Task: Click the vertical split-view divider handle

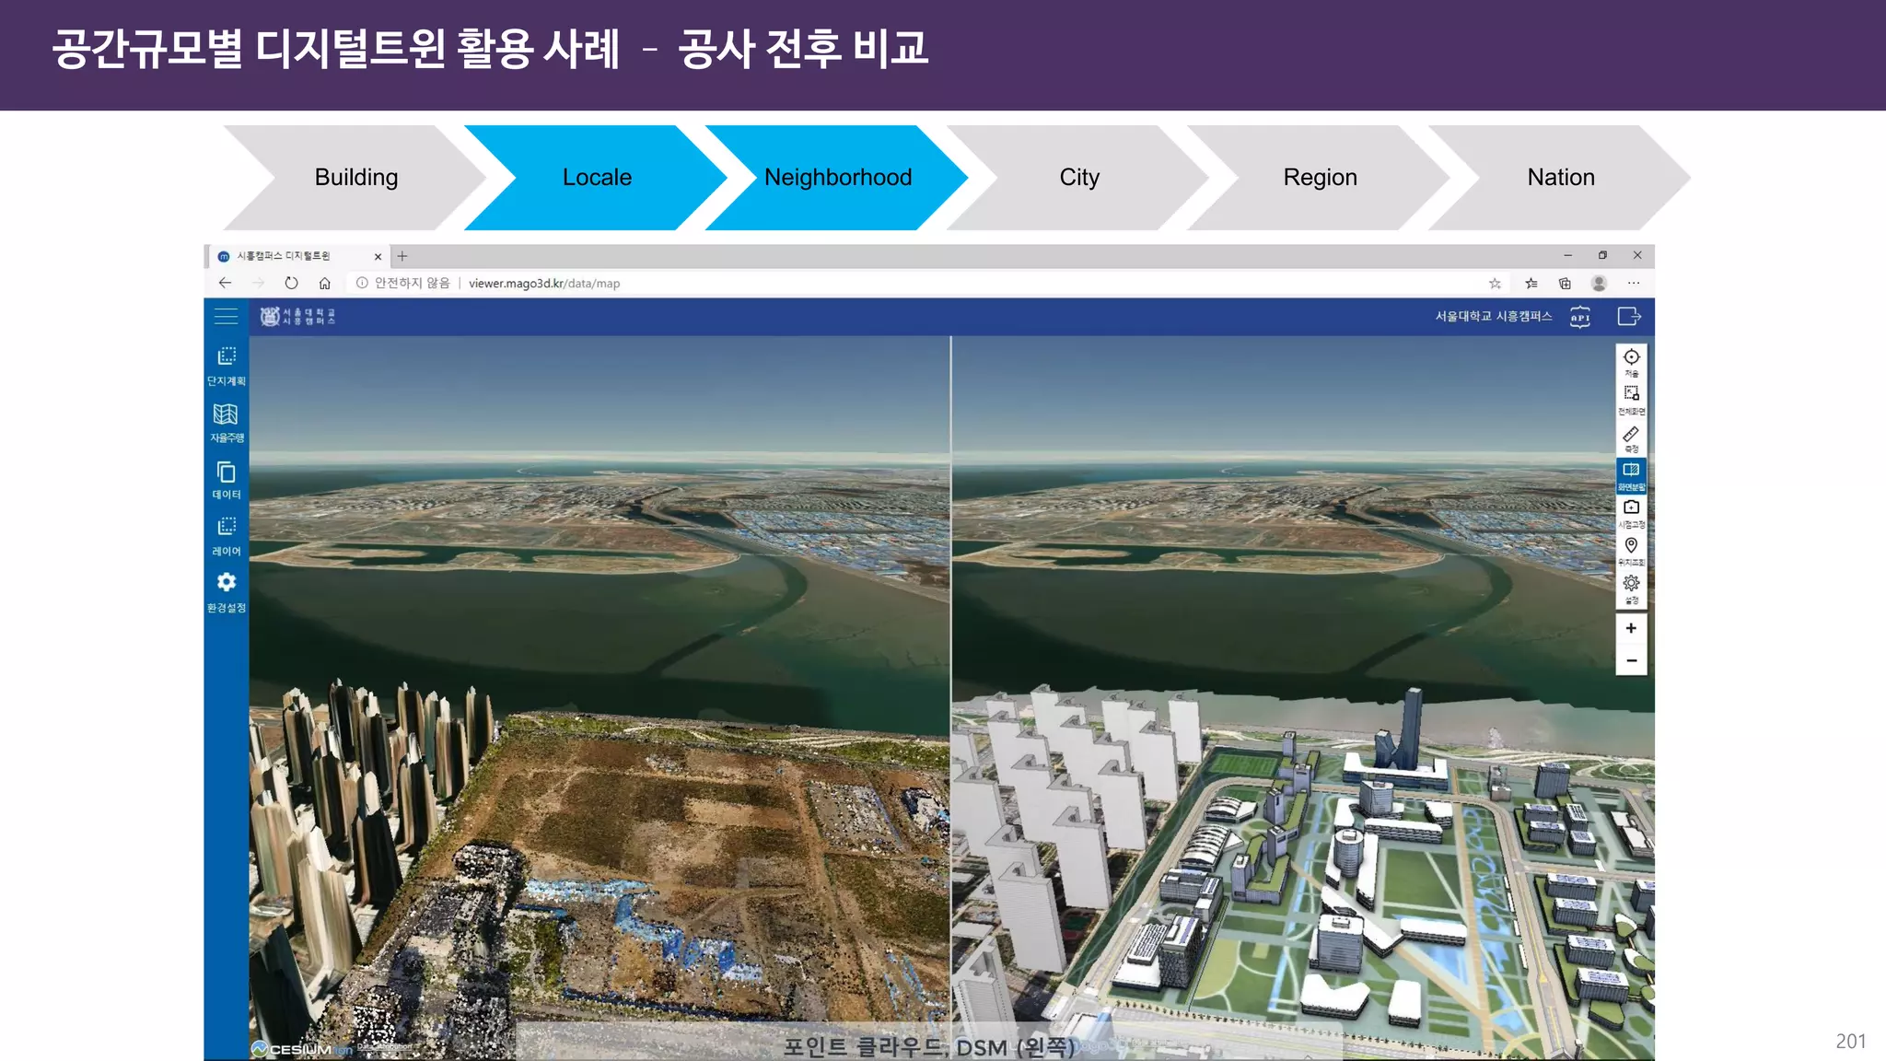Action: click(x=950, y=697)
